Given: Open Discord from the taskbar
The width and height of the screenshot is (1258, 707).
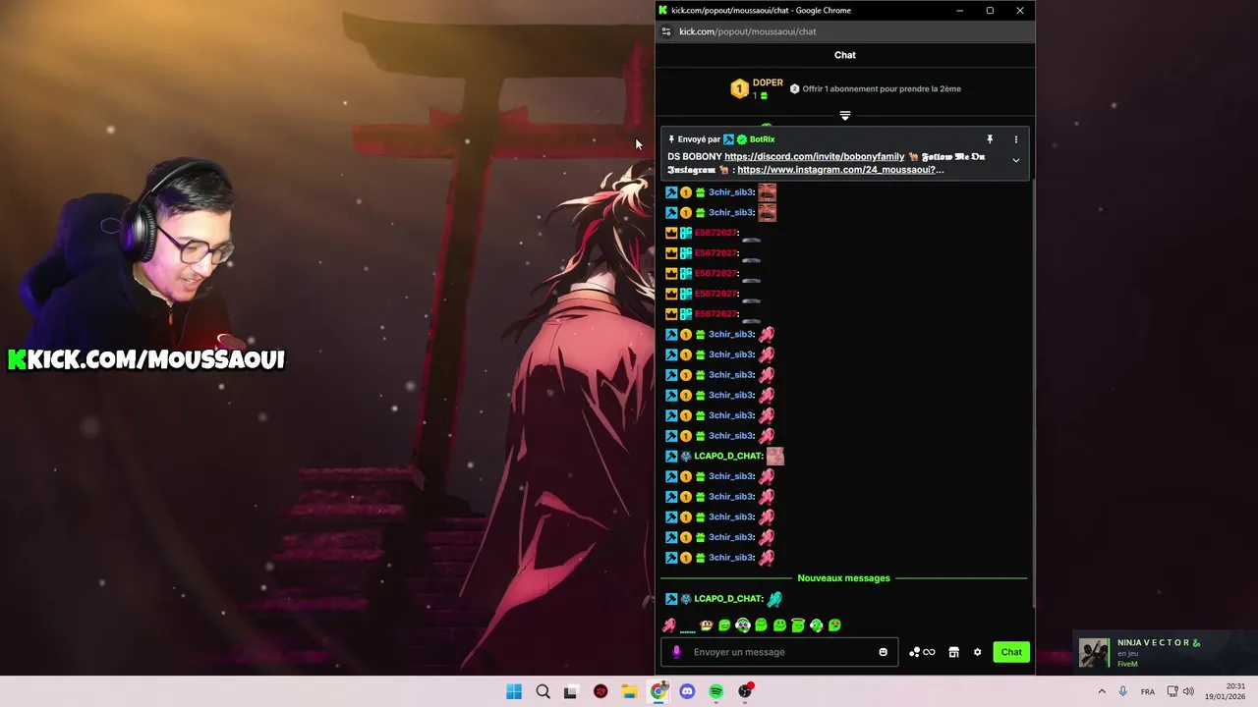Looking at the screenshot, I should point(687,691).
